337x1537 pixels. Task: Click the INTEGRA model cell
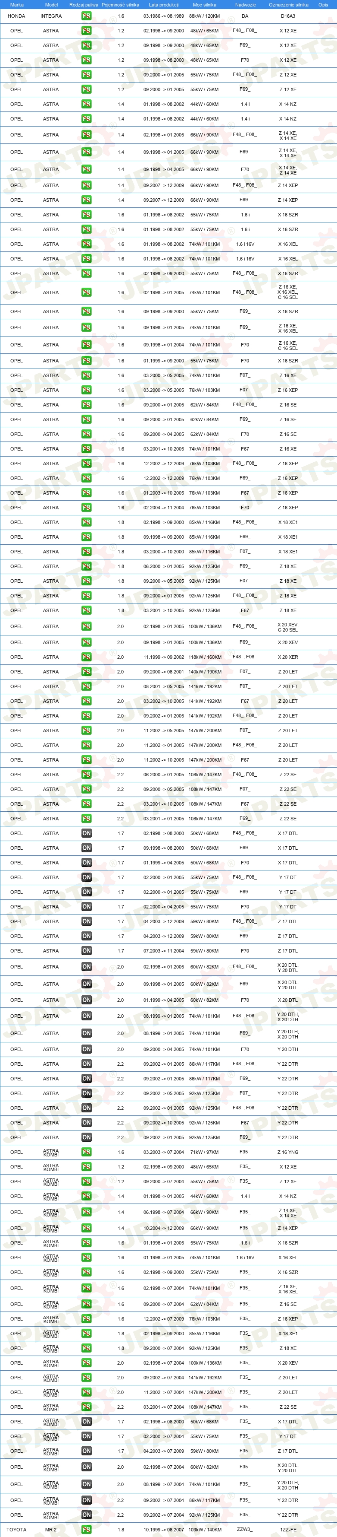coord(51,16)
